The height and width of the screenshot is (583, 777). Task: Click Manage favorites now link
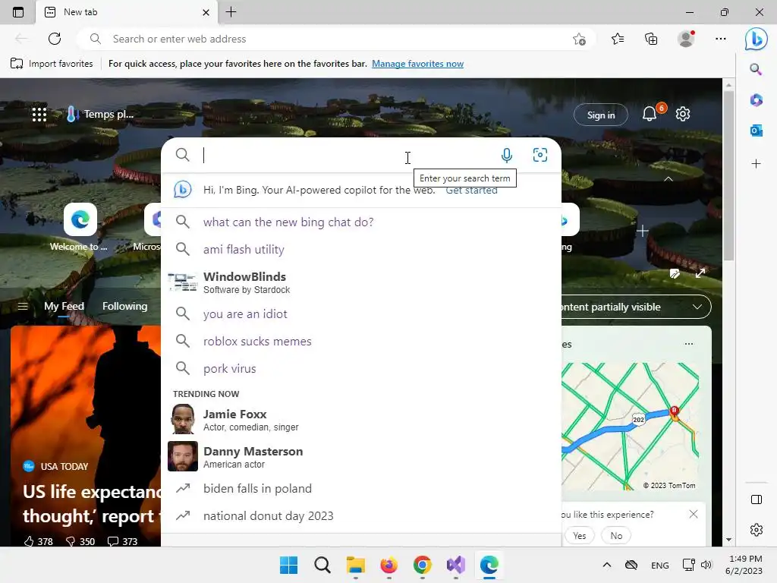point(418,64)
